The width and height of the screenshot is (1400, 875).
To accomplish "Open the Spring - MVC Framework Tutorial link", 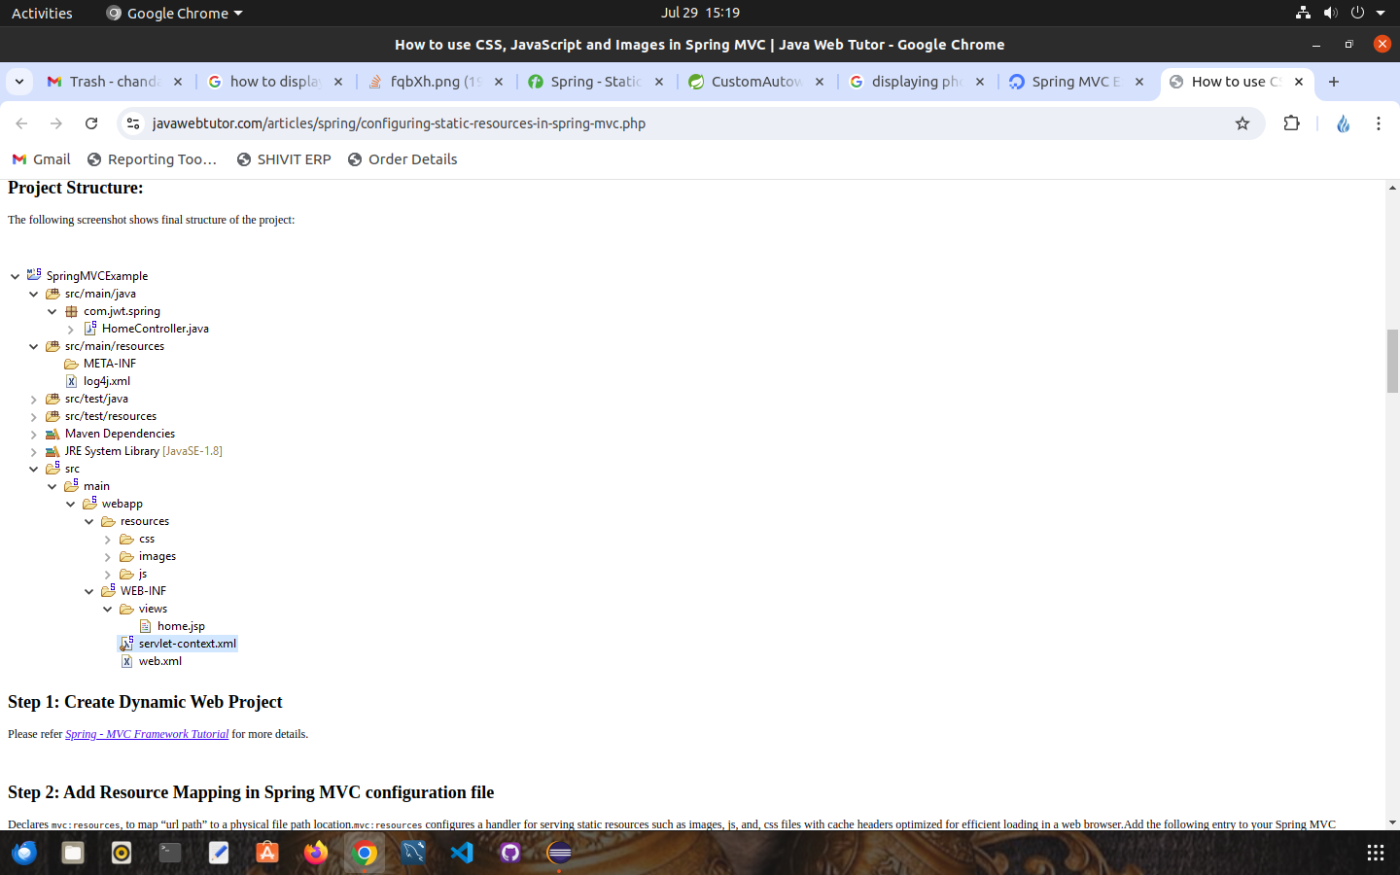I will [147, 734].
